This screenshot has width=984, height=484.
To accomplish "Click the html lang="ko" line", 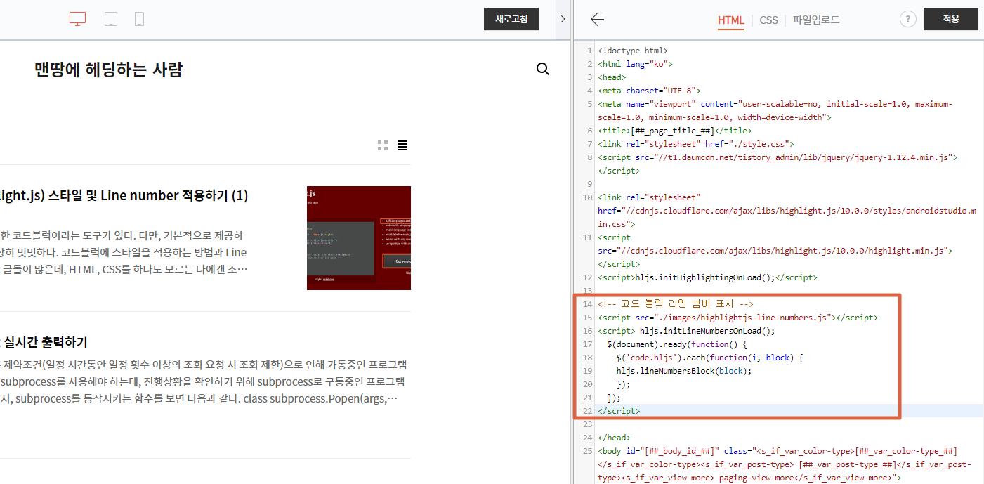I will [635, 64].
